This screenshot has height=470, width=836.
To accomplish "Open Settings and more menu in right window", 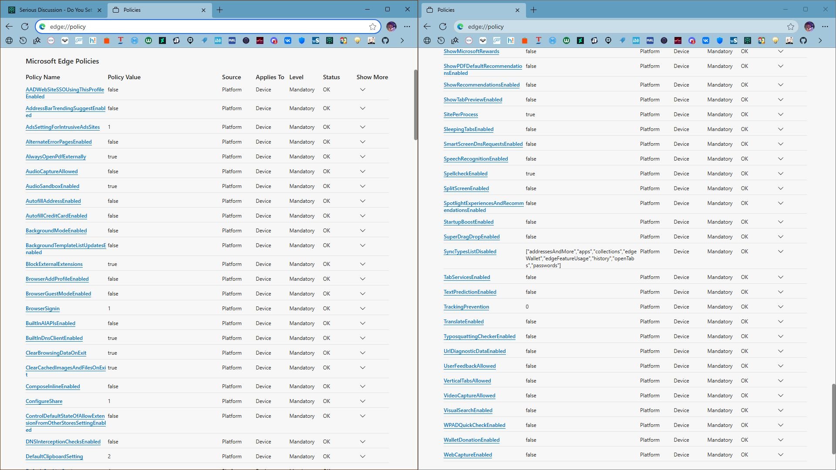I will (x=825, y=27).
